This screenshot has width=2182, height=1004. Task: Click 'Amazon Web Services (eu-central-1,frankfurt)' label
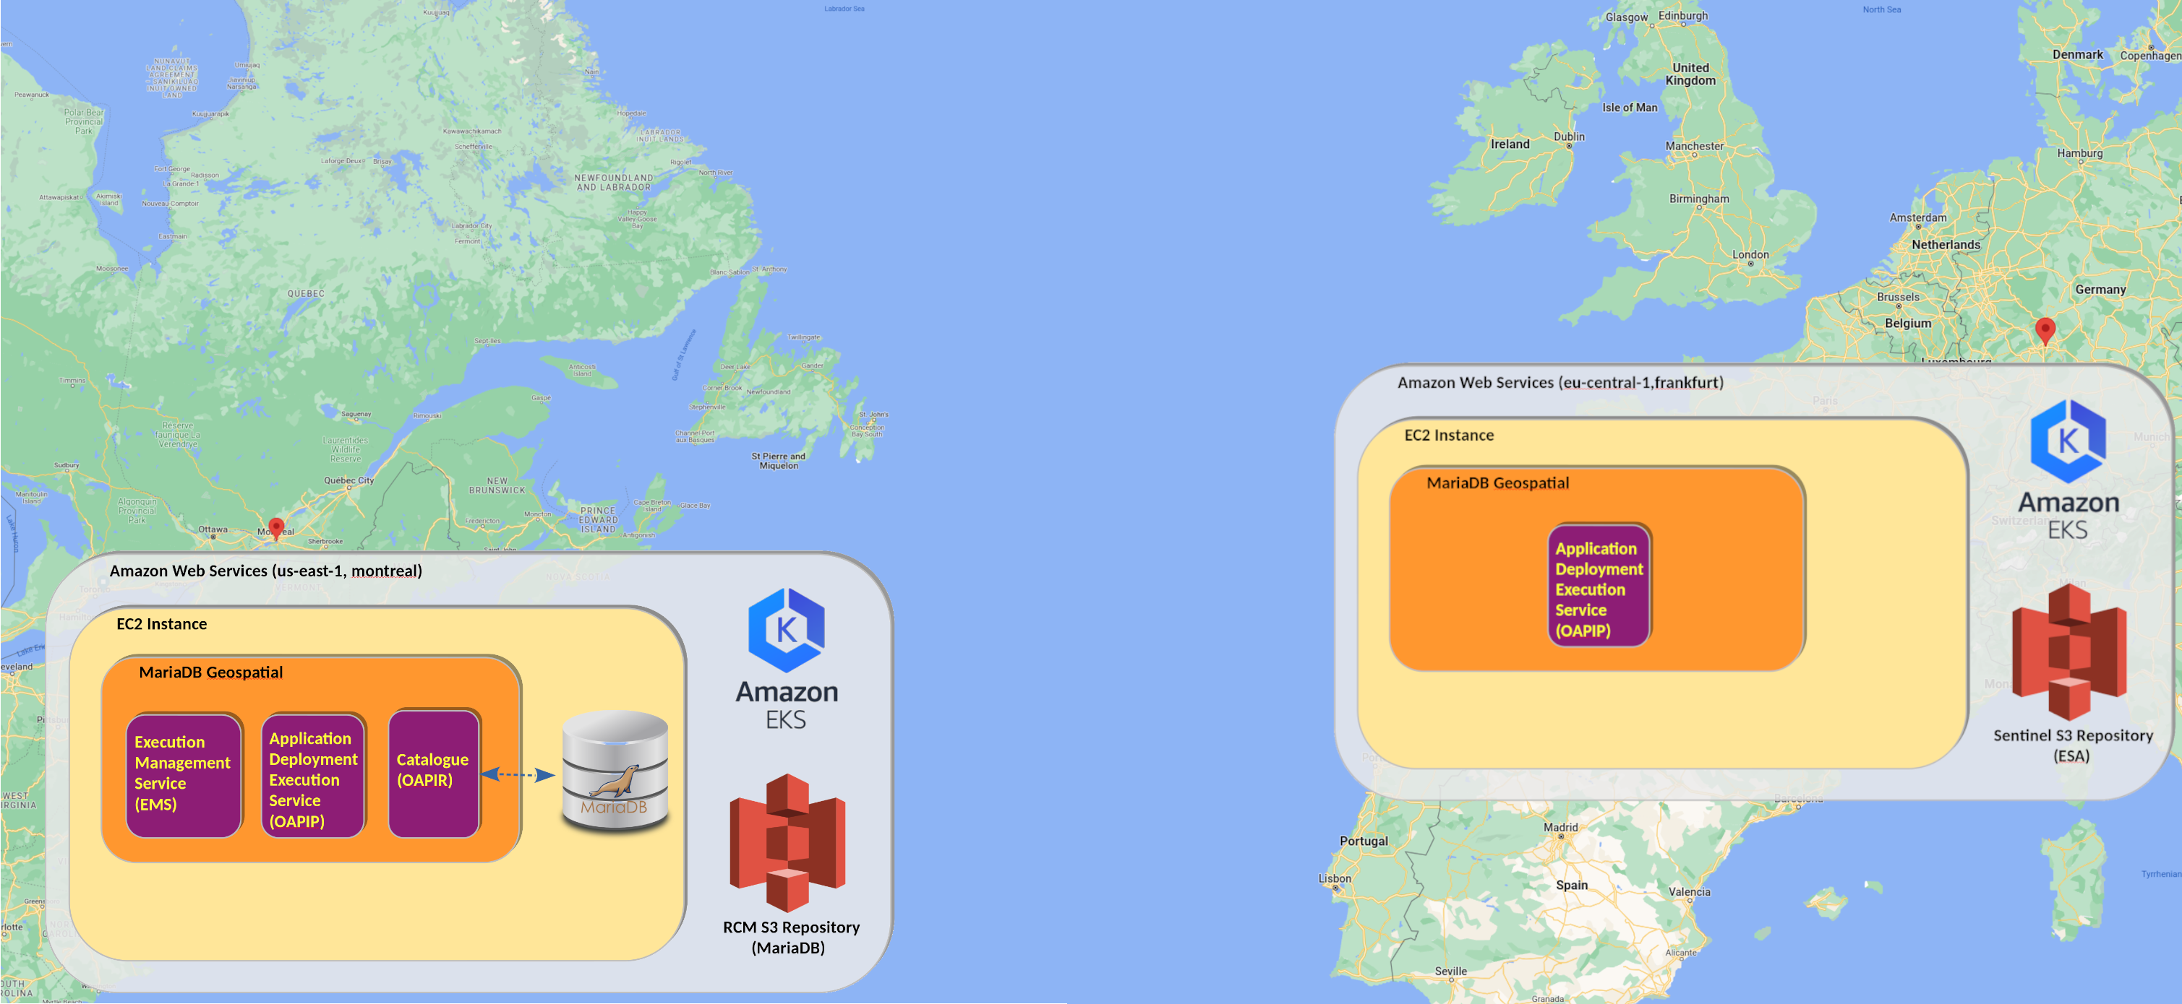1560,383
